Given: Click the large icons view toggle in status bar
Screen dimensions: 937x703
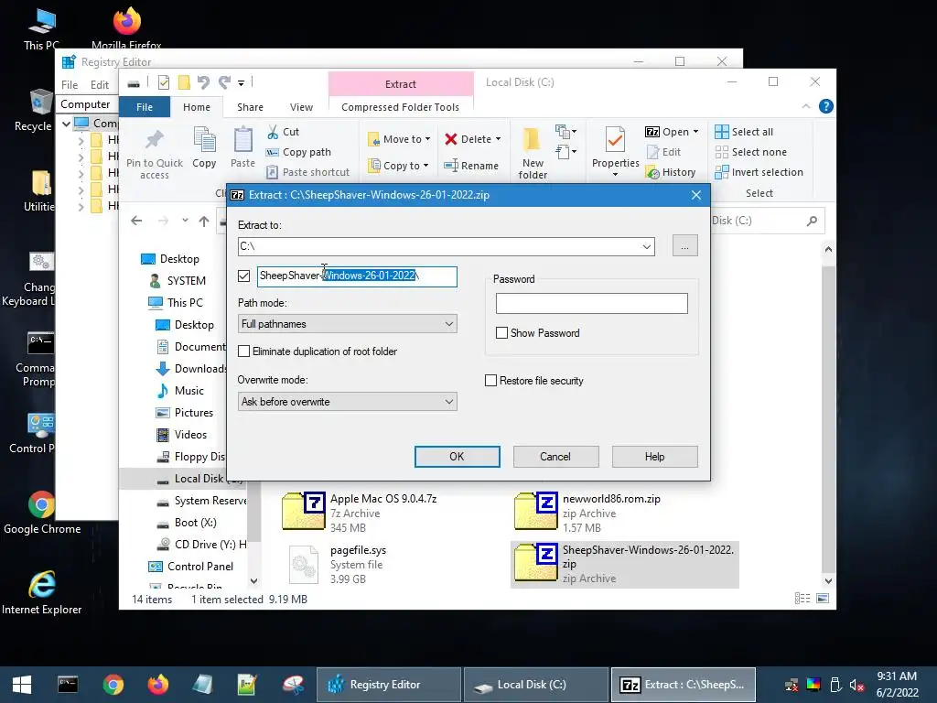Looking at the screenshot, I should tap(823, 599).
